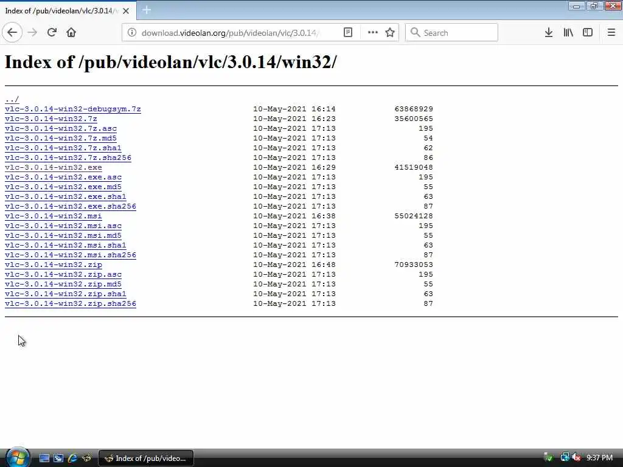Open the Library icon
The image size is (623, 467).
click(x=568, y=33)
